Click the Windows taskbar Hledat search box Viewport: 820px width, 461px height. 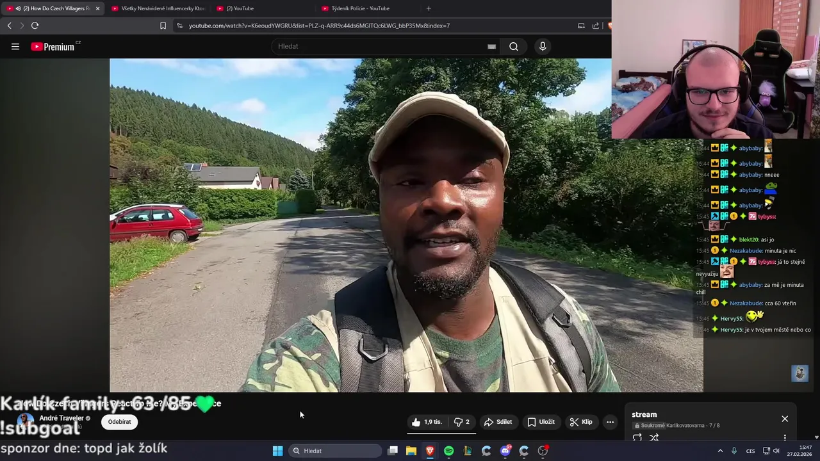(336, 451)
